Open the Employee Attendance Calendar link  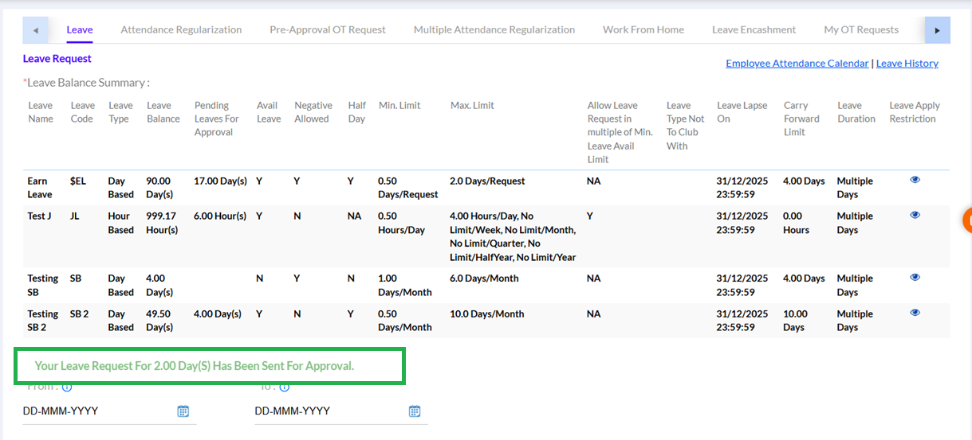797,63
